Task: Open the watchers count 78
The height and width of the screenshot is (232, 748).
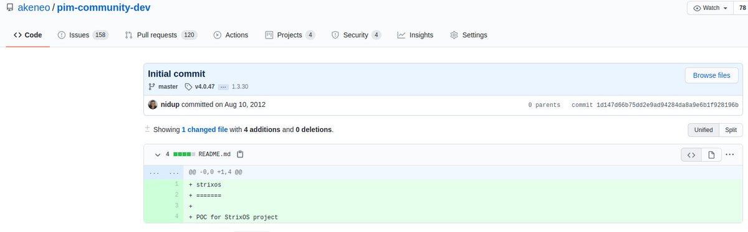Action: tap(742, 8)
